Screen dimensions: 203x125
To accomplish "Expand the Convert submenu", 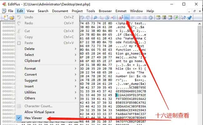I will click(x=47, y=74).
